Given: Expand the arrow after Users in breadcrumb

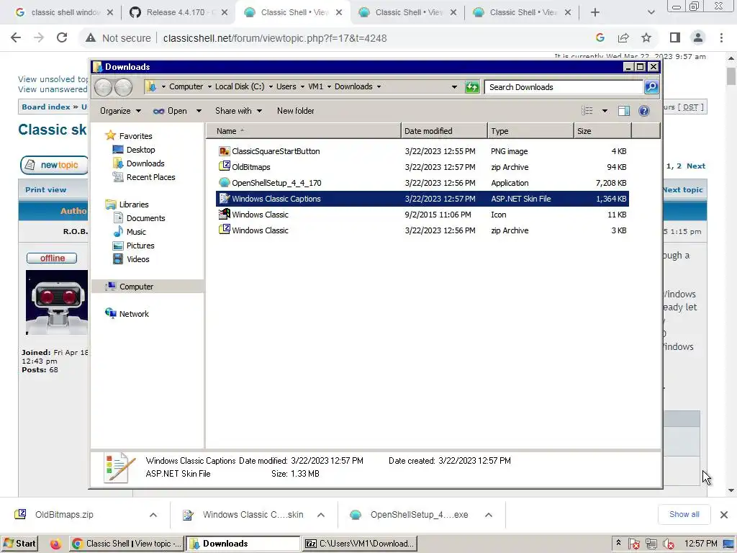Looking at the screenshot, I should (x=302, y=86).
